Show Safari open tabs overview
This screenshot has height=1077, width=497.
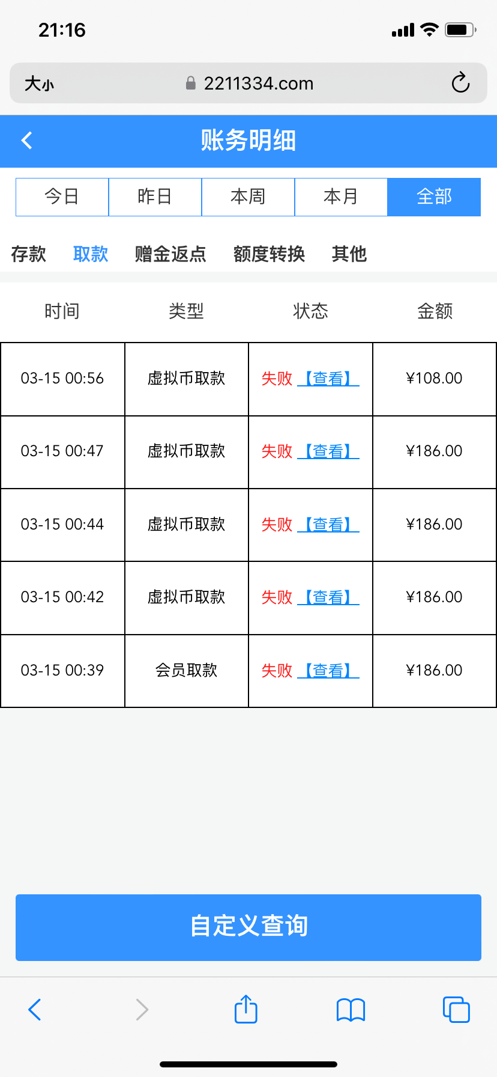(x=456, y=1010)
